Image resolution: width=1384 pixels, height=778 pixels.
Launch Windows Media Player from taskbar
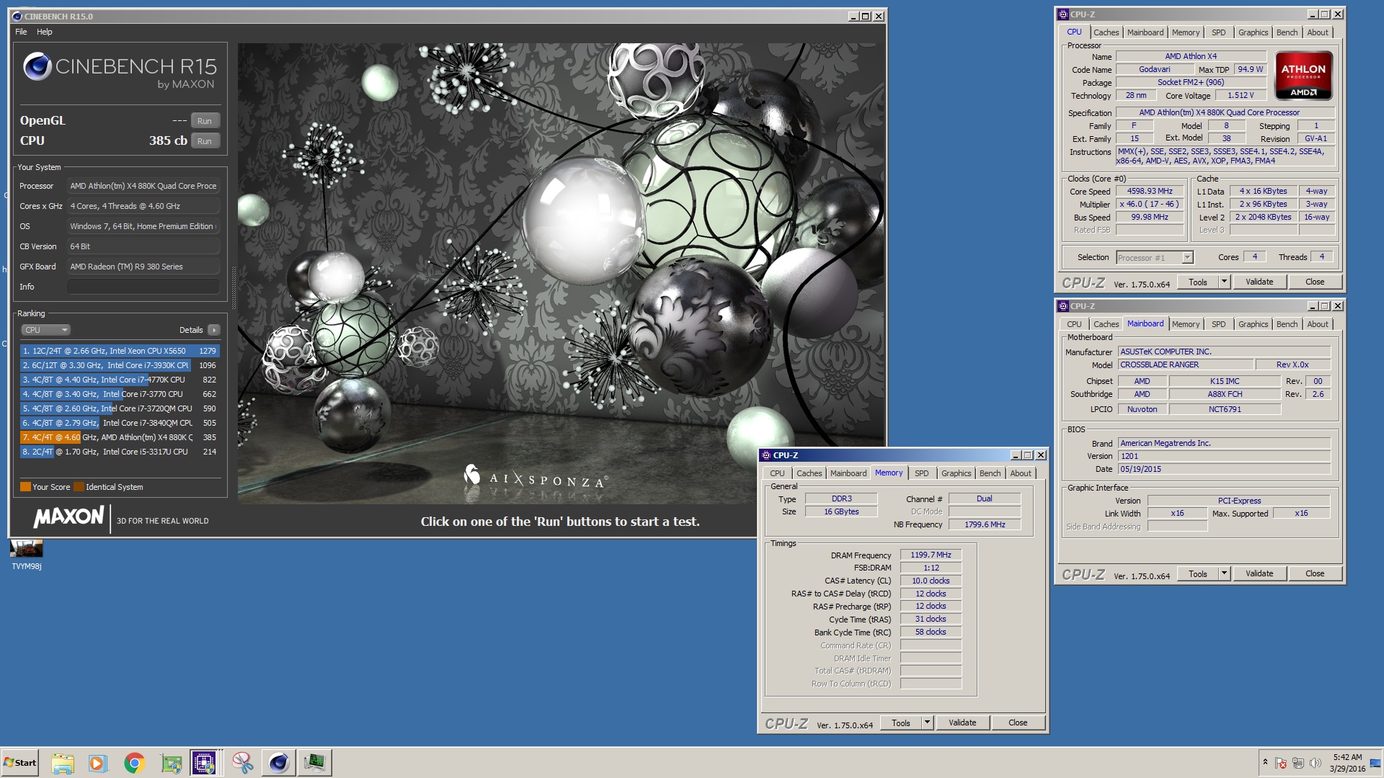tap(98, 763)
